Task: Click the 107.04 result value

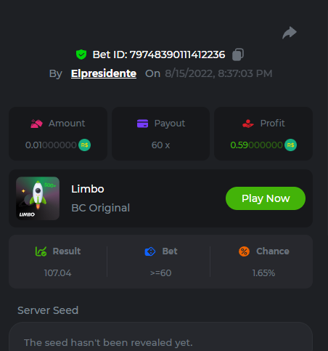Action: click(x=58, y=273)
